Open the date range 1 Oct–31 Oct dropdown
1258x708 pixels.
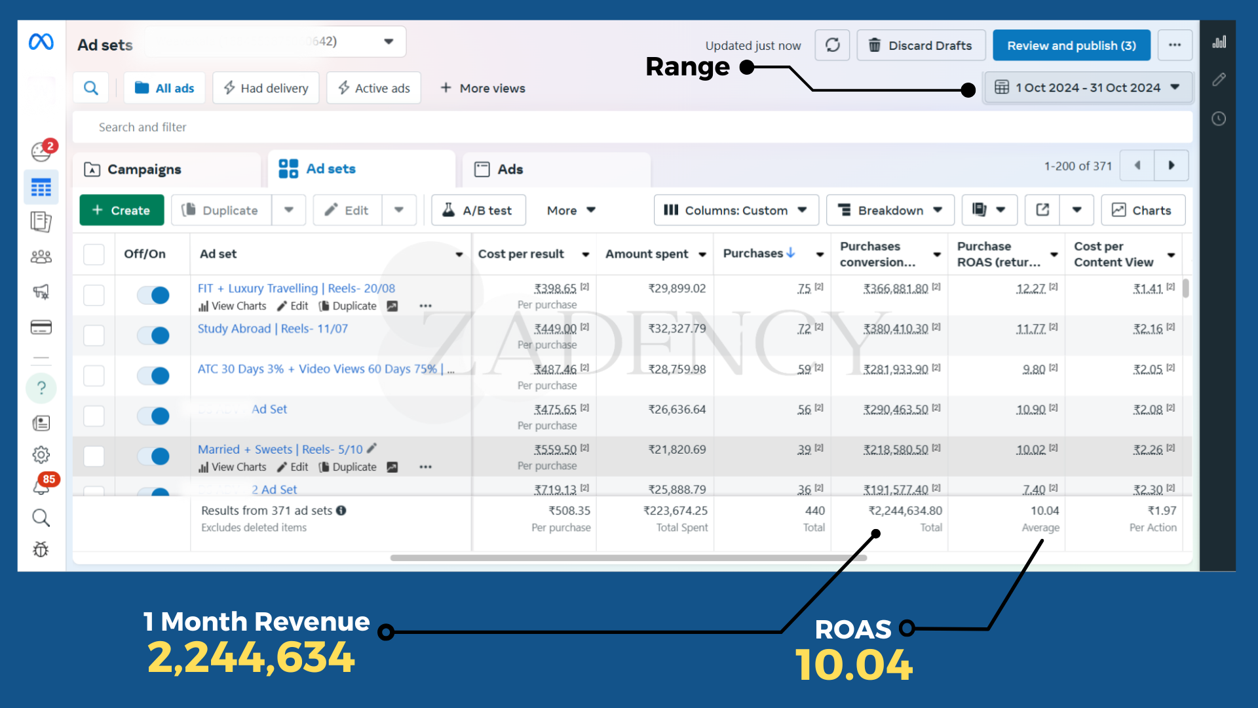1088,87
